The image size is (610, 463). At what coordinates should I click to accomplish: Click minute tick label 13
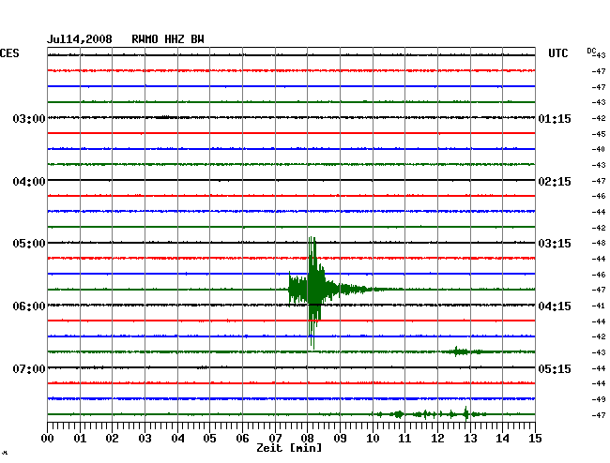[x=470, y=439]
